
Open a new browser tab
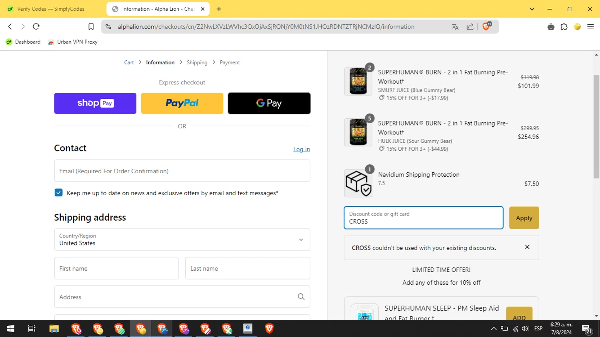219,9
